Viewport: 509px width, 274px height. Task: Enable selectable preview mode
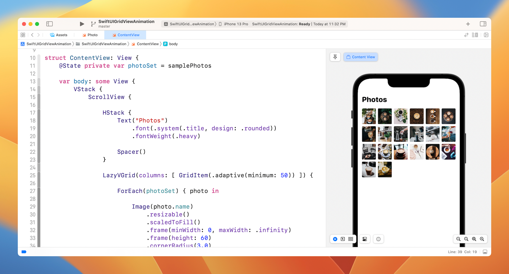(343, 239)
